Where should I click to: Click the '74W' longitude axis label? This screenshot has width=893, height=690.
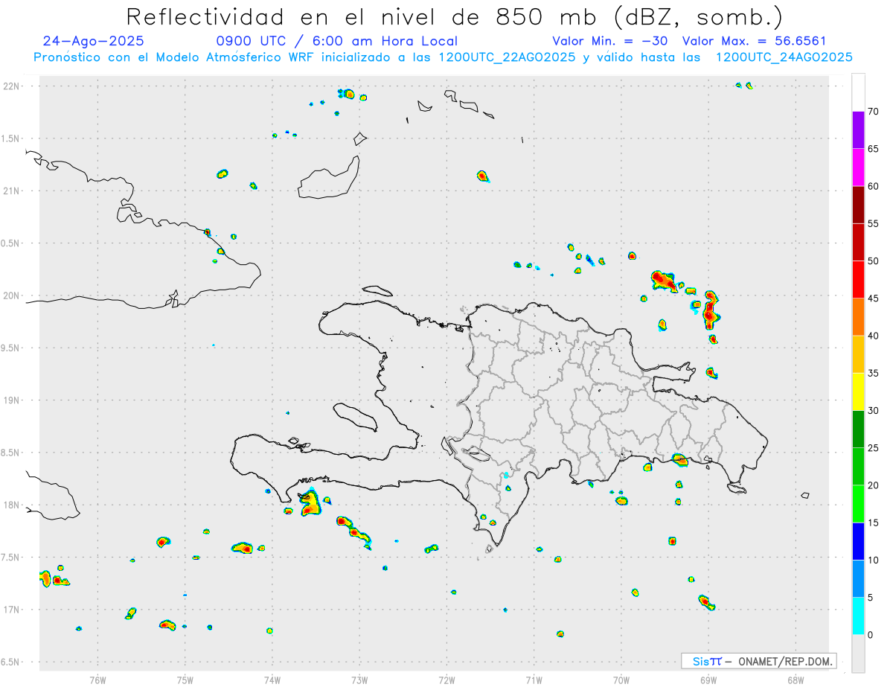click(x=272, y=680)
